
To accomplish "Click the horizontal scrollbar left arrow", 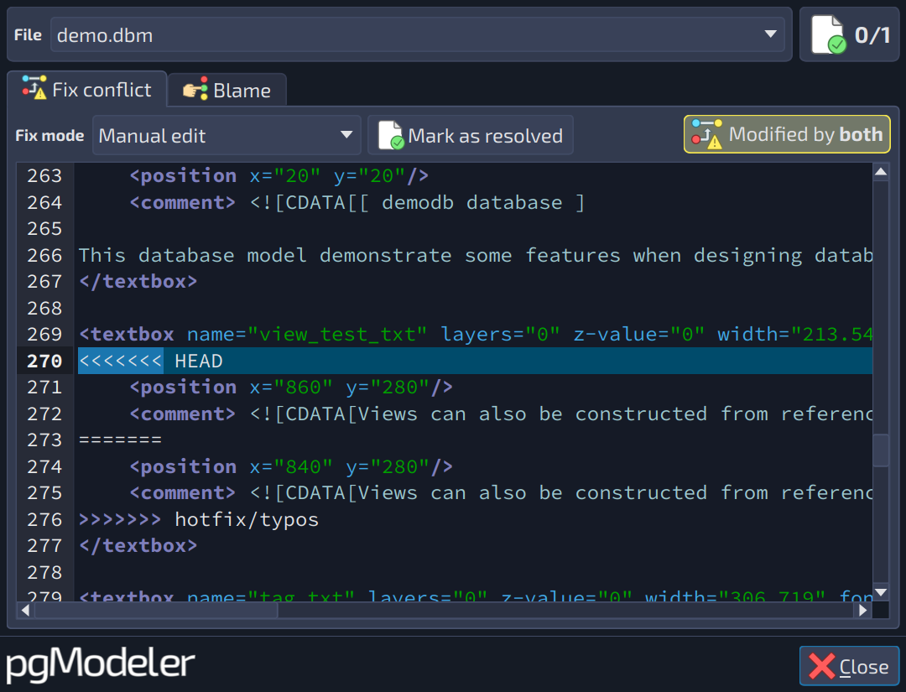I will (x=25, y=610).
